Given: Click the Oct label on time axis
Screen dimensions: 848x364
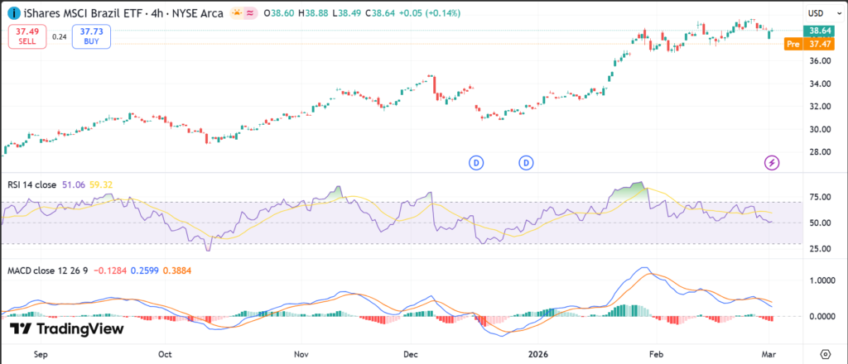Looking at the screenshot, I should pos(165,352).
